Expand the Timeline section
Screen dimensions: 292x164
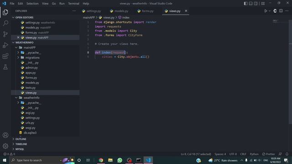point(45,144)
